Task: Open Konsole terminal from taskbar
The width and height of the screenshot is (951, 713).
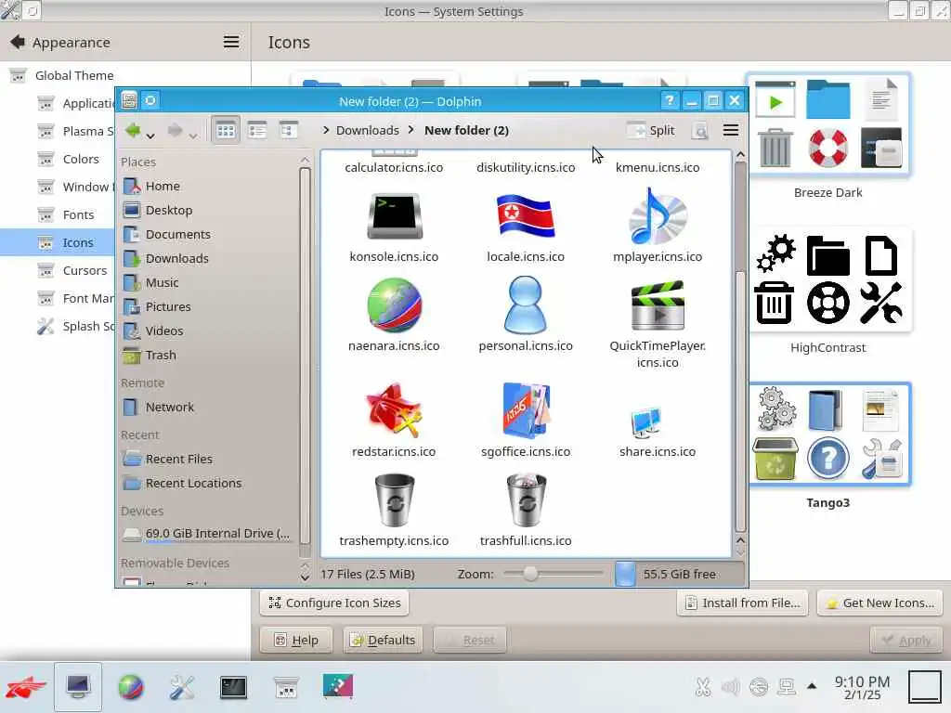Action: pyautogui.click(x=233, y=687)
